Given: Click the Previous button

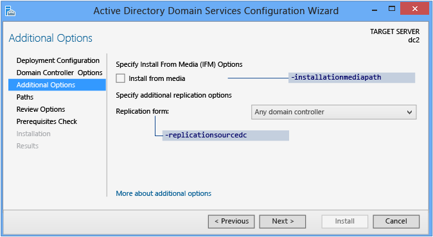Looking at the screenshot, I should (231, 222).
